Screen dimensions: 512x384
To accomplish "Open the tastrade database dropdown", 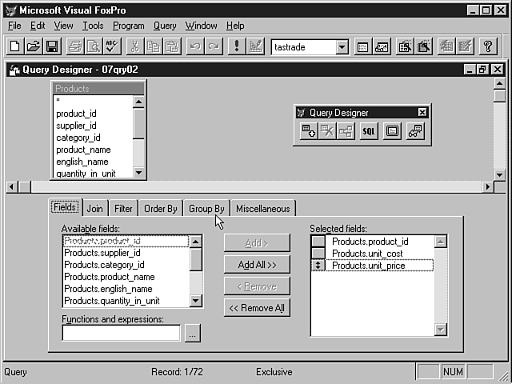I will [342, 47].
